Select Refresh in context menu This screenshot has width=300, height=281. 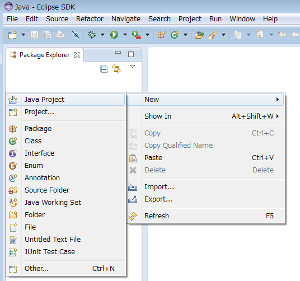point(205,216)
